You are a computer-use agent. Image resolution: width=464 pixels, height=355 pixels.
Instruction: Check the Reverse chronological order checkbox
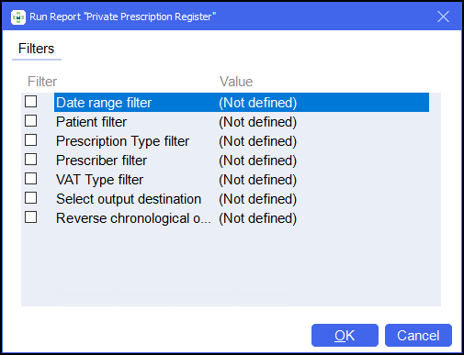(x=31, y=217)
